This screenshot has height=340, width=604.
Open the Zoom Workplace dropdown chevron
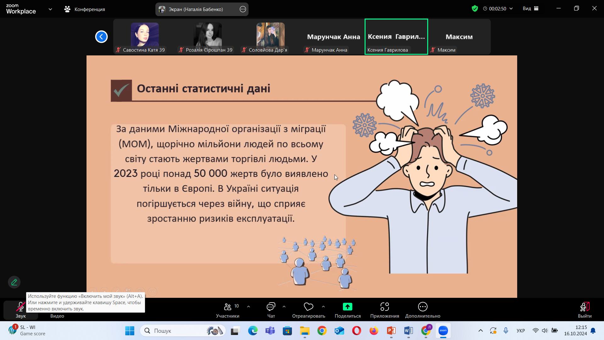tap(50, 9)
